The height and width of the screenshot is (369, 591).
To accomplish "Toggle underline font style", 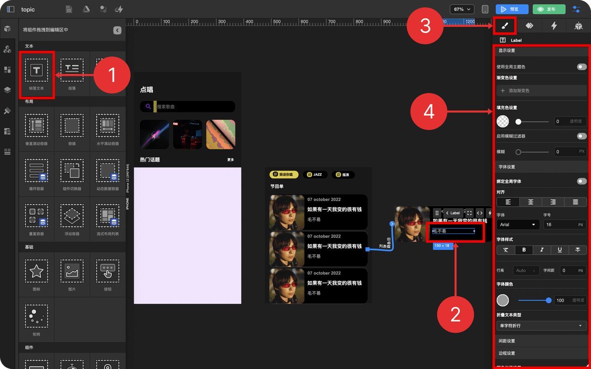I will [560, 250].
